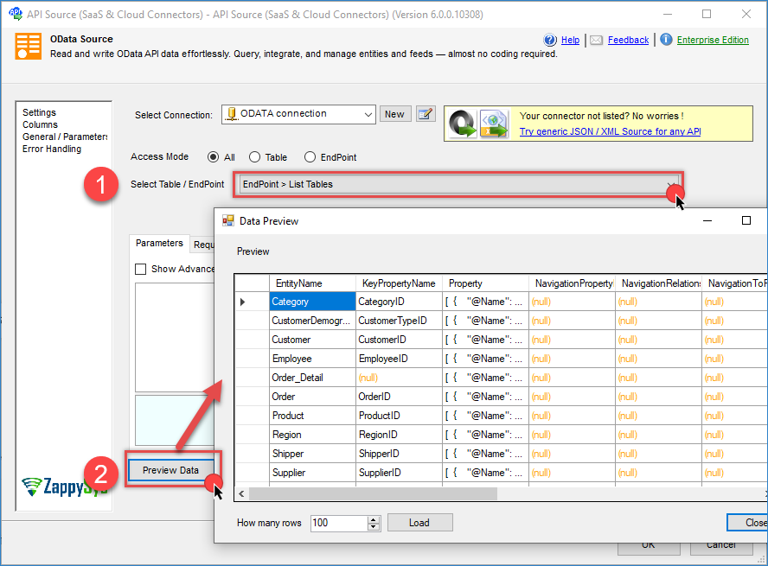The height and width of the screenshot is (566, 768).
Task: Increase the How many rows stepper value
Action: point(374,519)
